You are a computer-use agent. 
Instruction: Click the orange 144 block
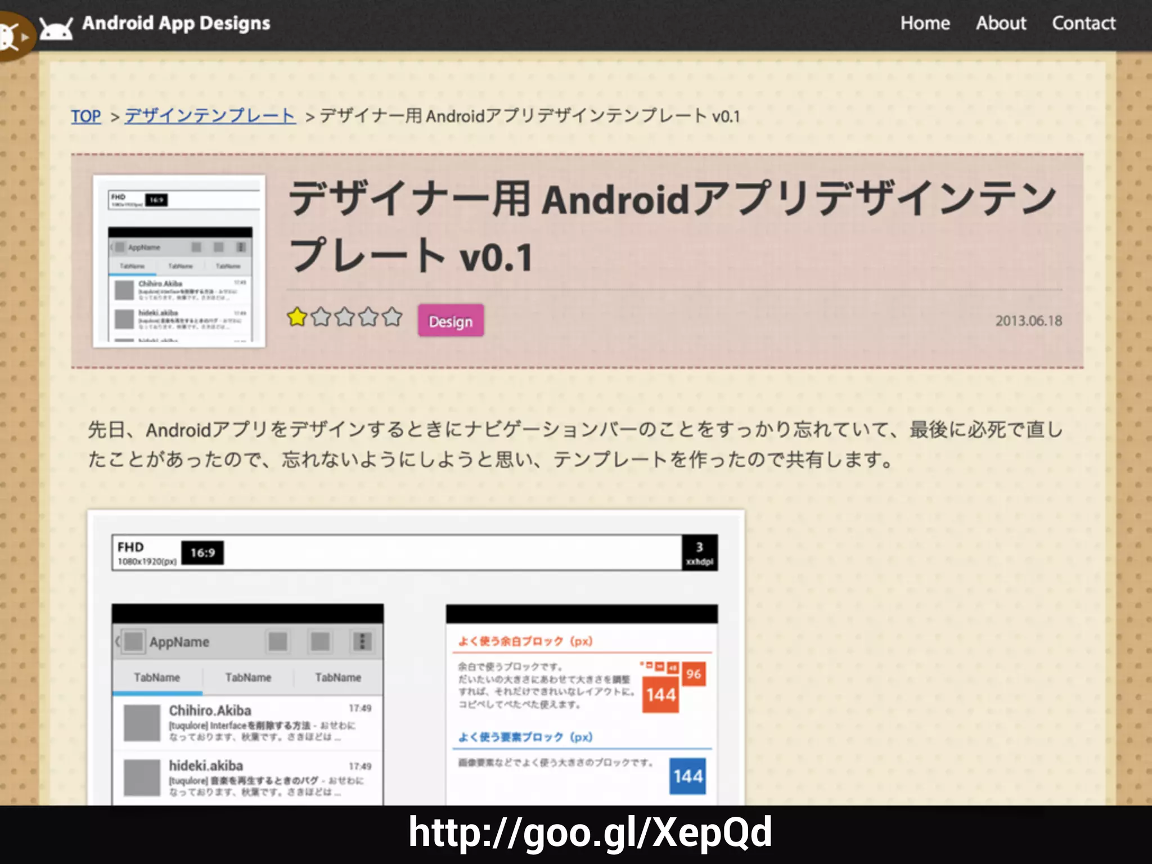[660, 695]
